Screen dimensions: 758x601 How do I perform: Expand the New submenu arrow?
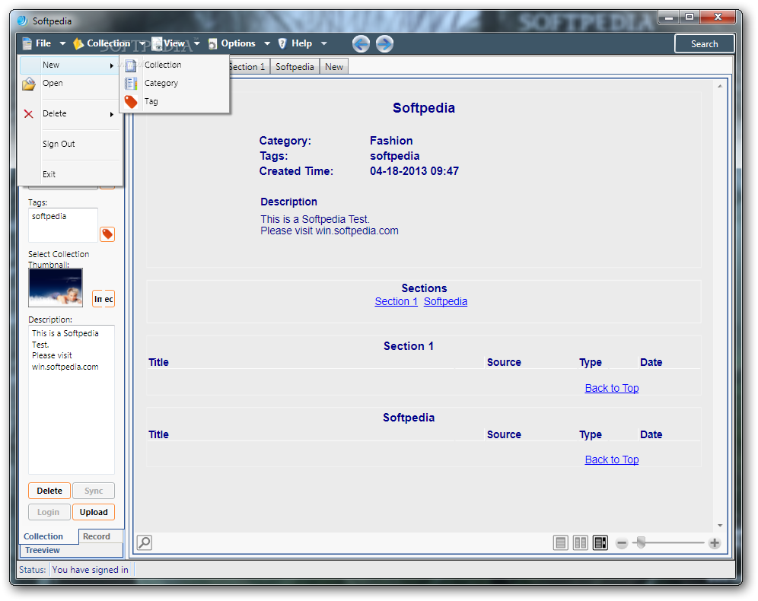point(112,65)
